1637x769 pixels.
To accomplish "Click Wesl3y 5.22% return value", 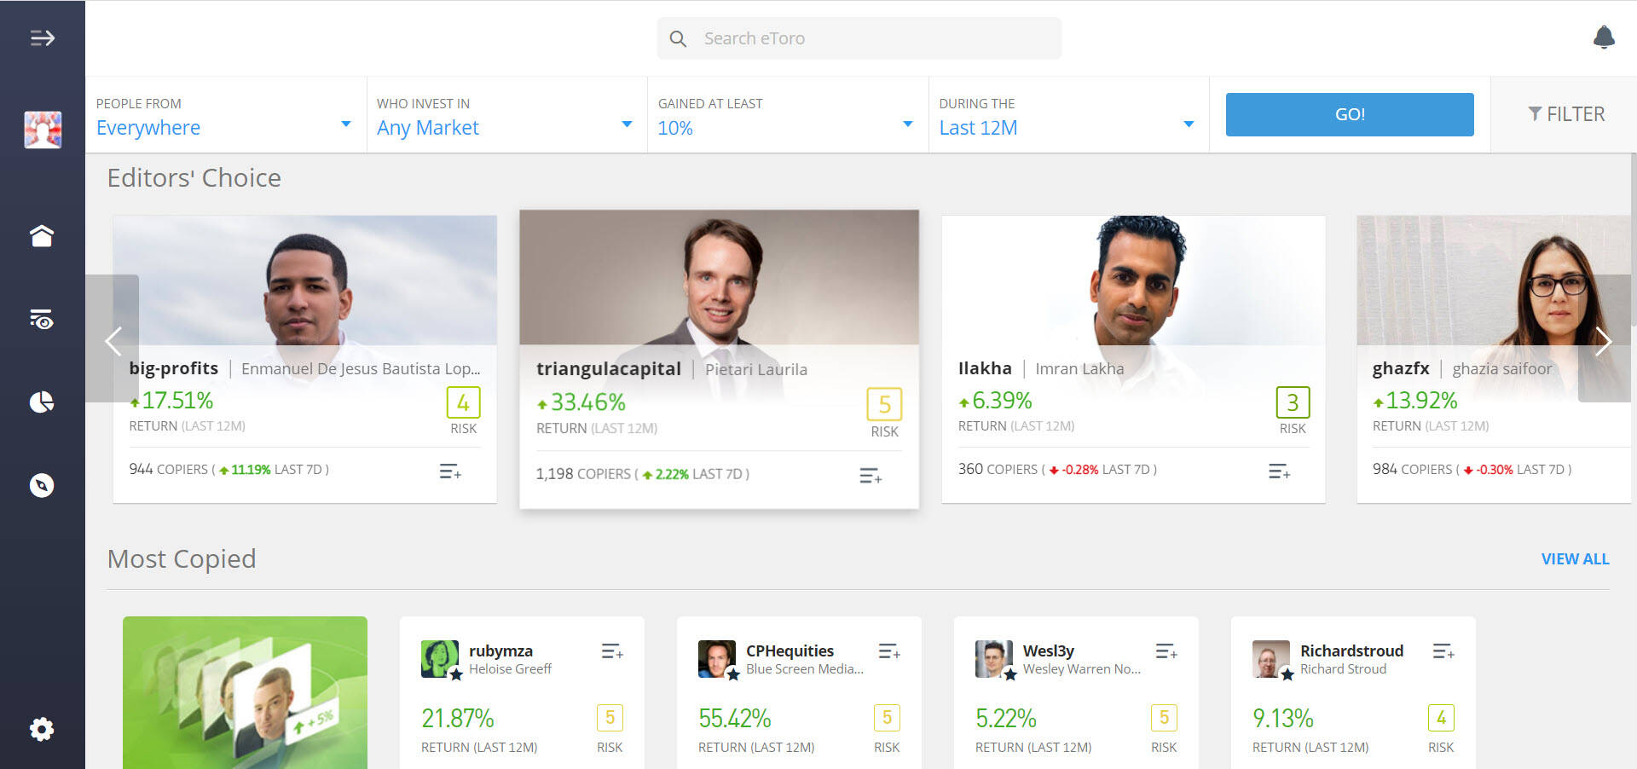I will pos(1006,719).
